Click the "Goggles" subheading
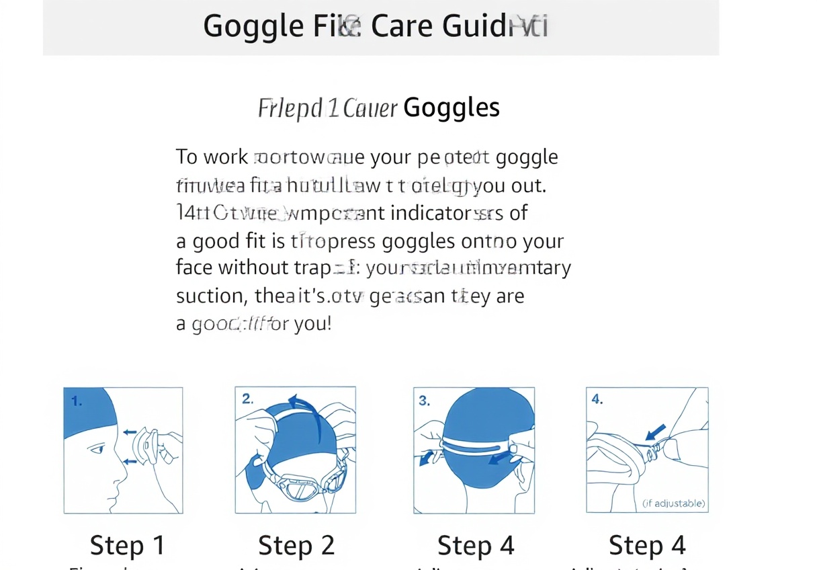The height and width of the screenshot is (570, 817). pyautogui.click(x=452, y=108)
